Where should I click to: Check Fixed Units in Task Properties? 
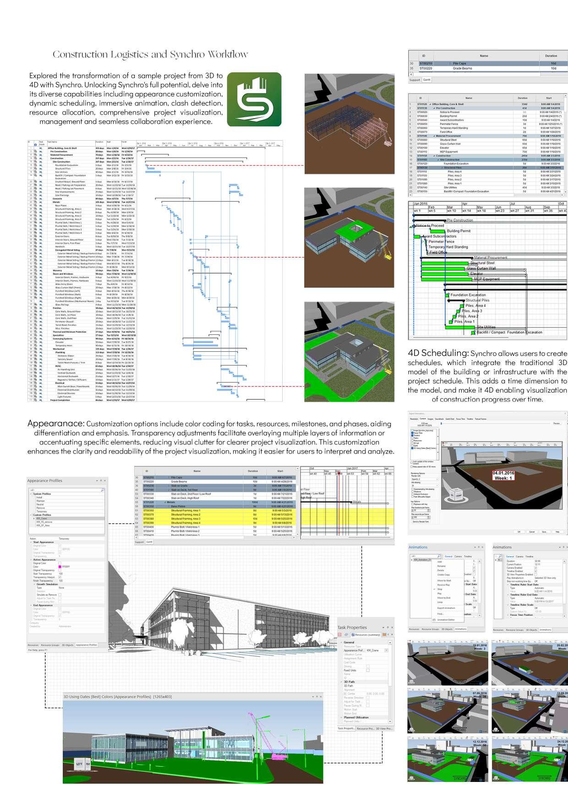tap(368, 670)
